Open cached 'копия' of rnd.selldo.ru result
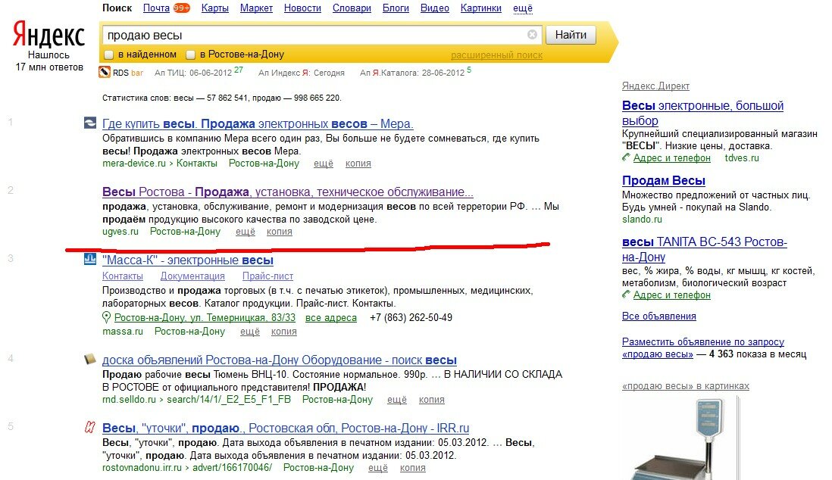832x480 pixels. pos(431,400)
